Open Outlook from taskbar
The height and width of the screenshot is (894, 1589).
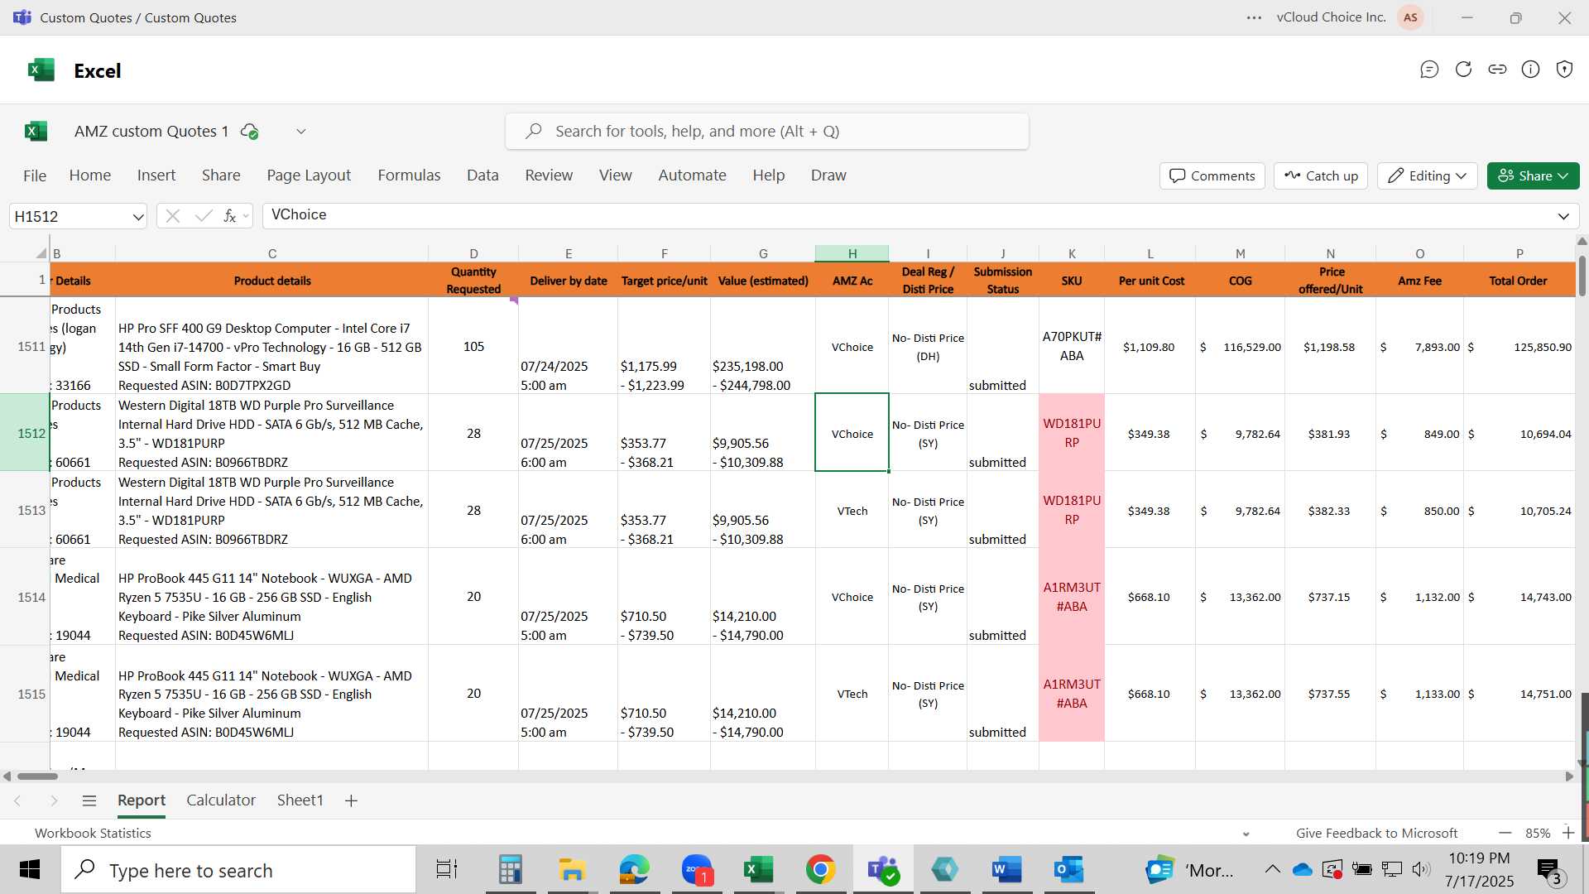(1068, 870)
